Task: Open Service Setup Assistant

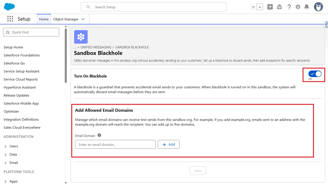Action: (x=22, y=71)
